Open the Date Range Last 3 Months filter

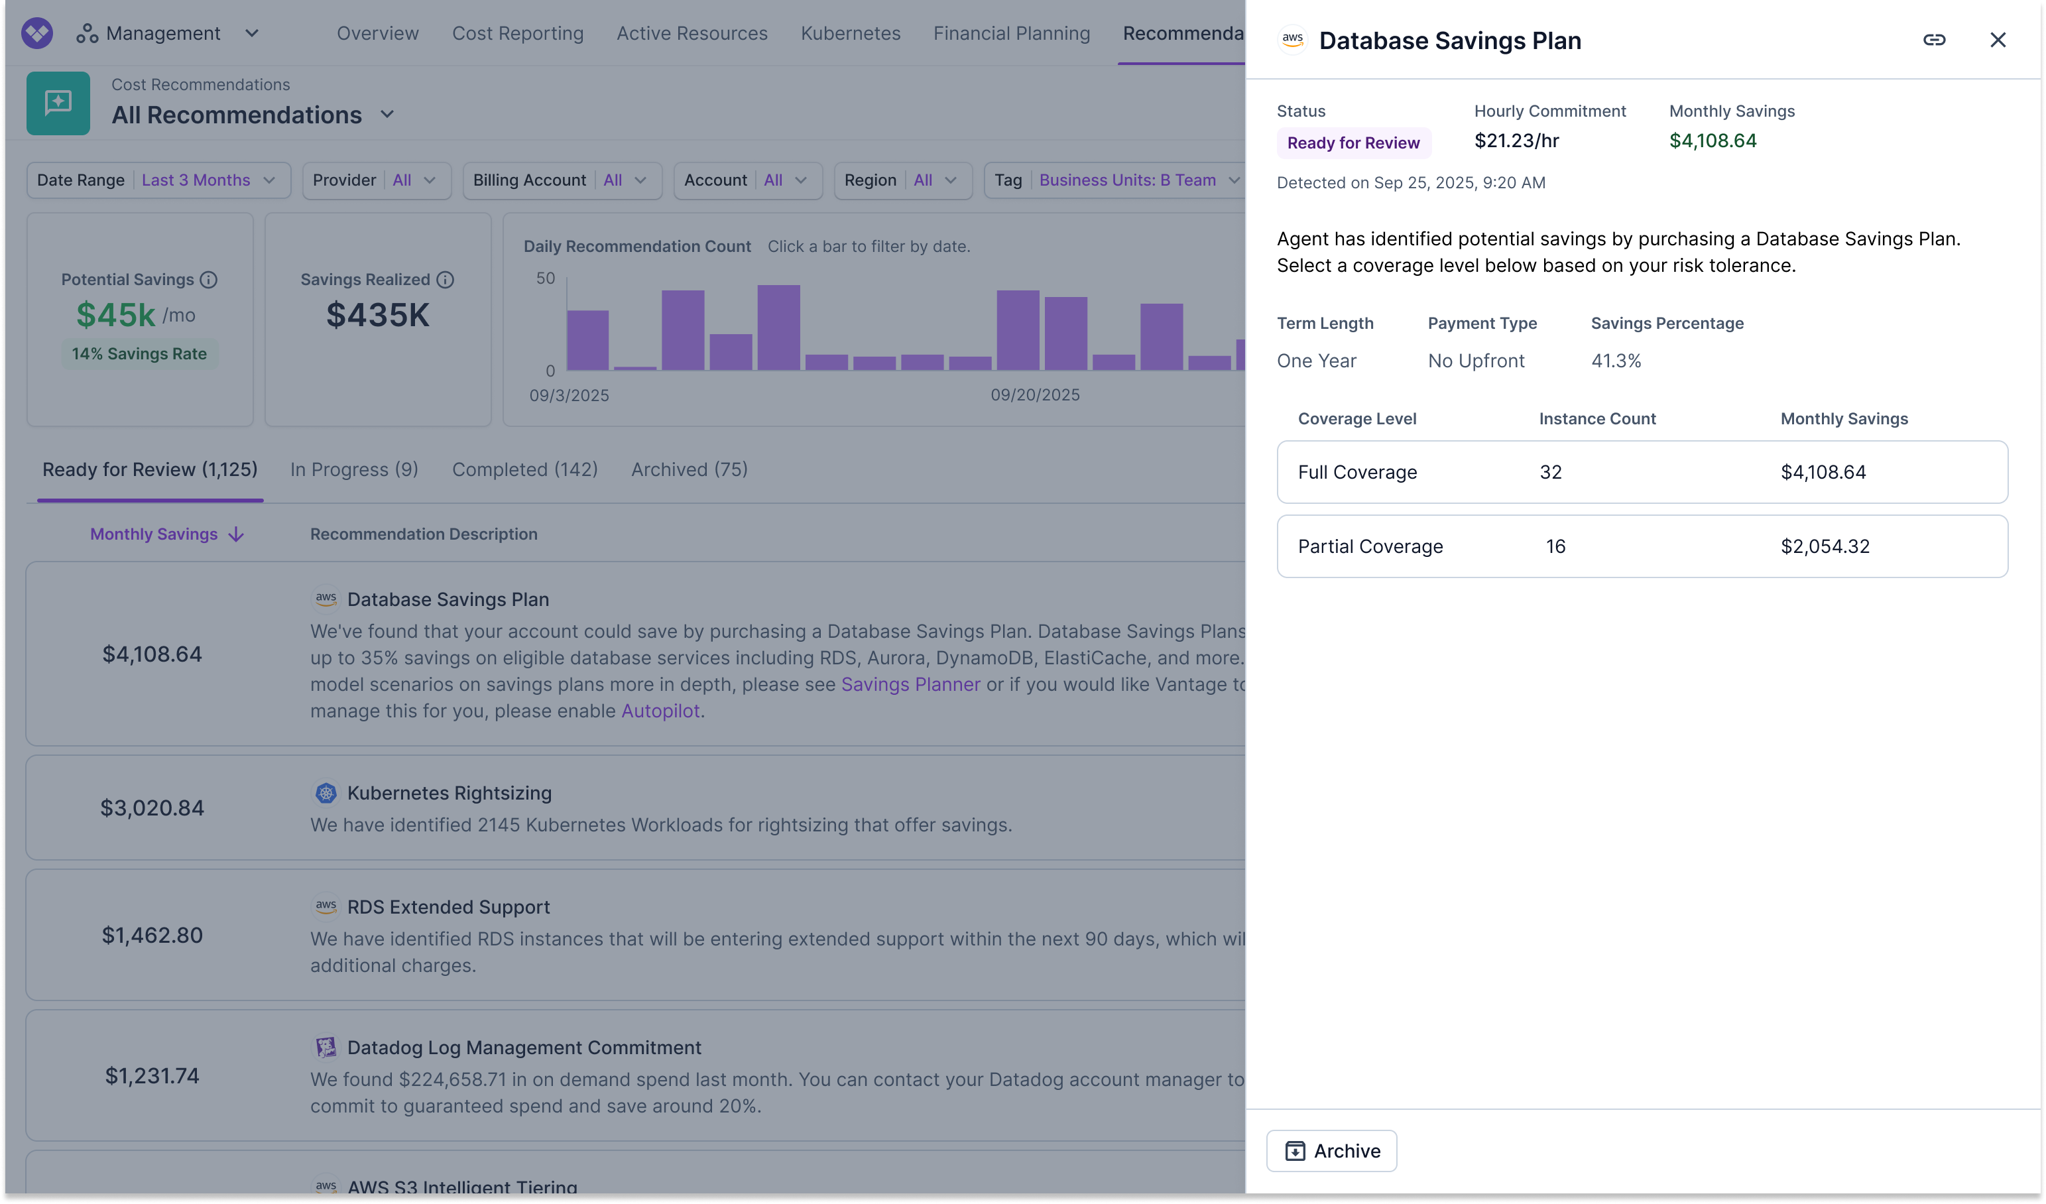(158, 180)
